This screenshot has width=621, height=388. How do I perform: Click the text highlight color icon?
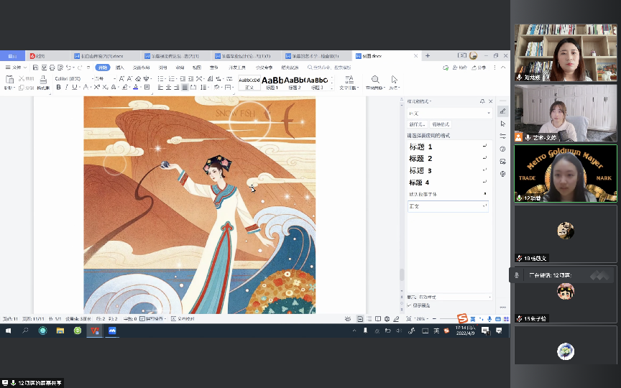[x=125, y=87]
